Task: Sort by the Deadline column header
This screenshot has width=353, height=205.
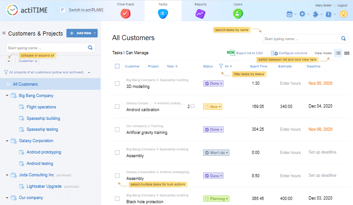Action: (x=313, y=66)
